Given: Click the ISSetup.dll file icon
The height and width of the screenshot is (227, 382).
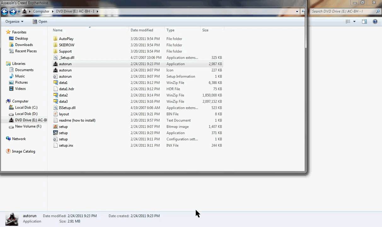Looking at the screenshot, I should (55, 108).
